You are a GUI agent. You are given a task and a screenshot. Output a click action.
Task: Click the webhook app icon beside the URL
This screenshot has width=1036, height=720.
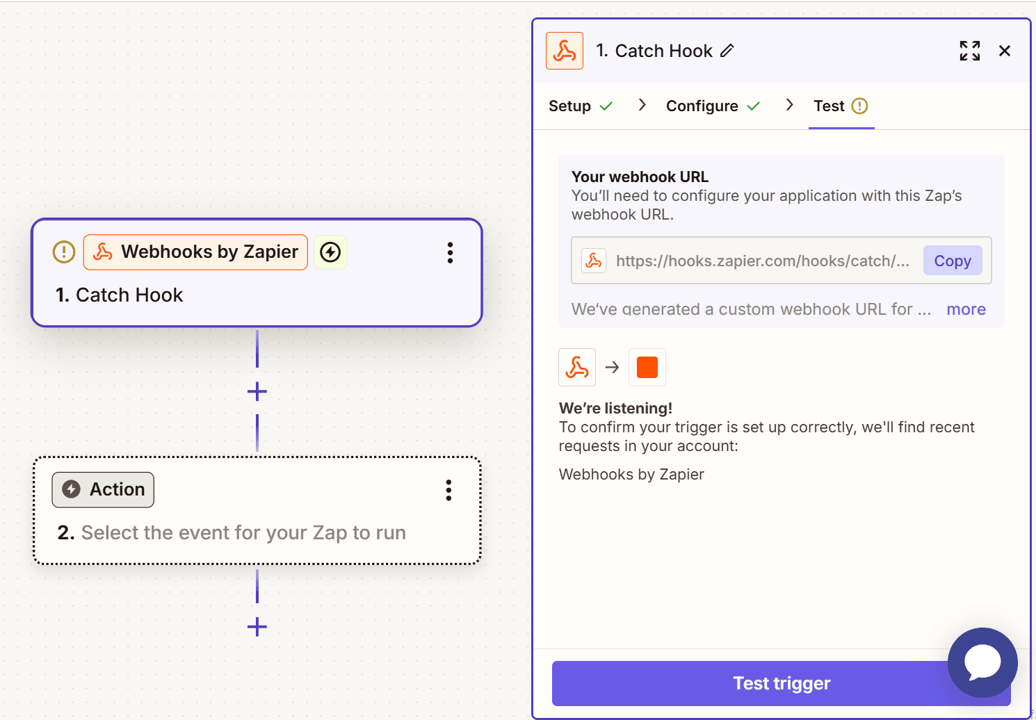[593, 260]
